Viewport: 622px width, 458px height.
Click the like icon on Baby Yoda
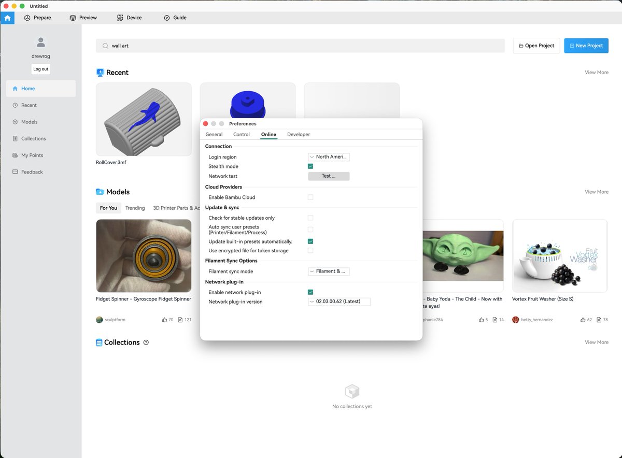tap(482, 320)
